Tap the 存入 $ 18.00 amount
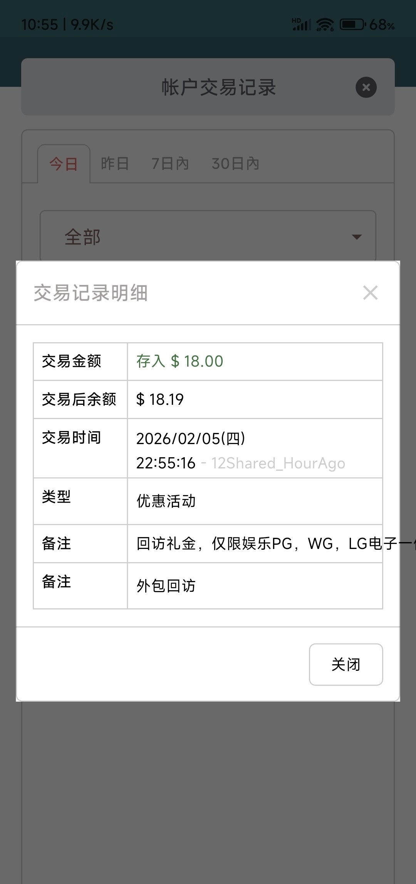 [x=180, y=362]
